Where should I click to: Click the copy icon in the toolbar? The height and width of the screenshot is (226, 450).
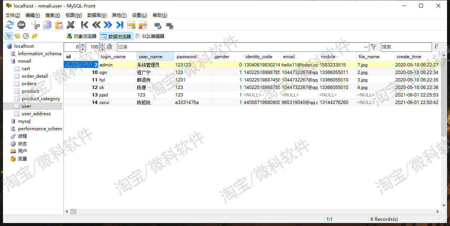click(x=47, y=25)
